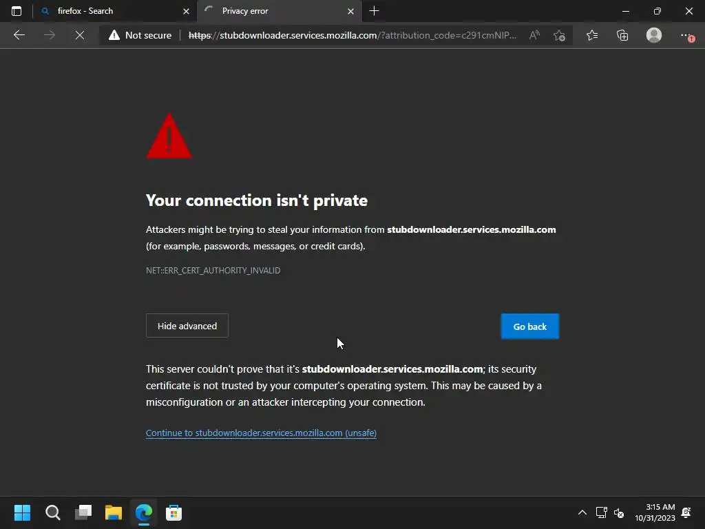Open the Windows Start menu
The image size is (705, 529).
pyautogui.click(x=22, y=512)
